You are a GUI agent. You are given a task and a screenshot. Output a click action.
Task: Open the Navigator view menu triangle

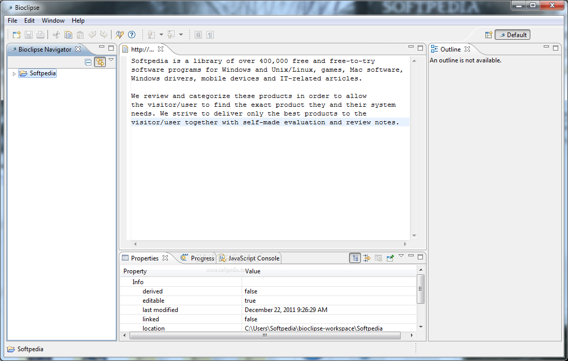(111, 60)
